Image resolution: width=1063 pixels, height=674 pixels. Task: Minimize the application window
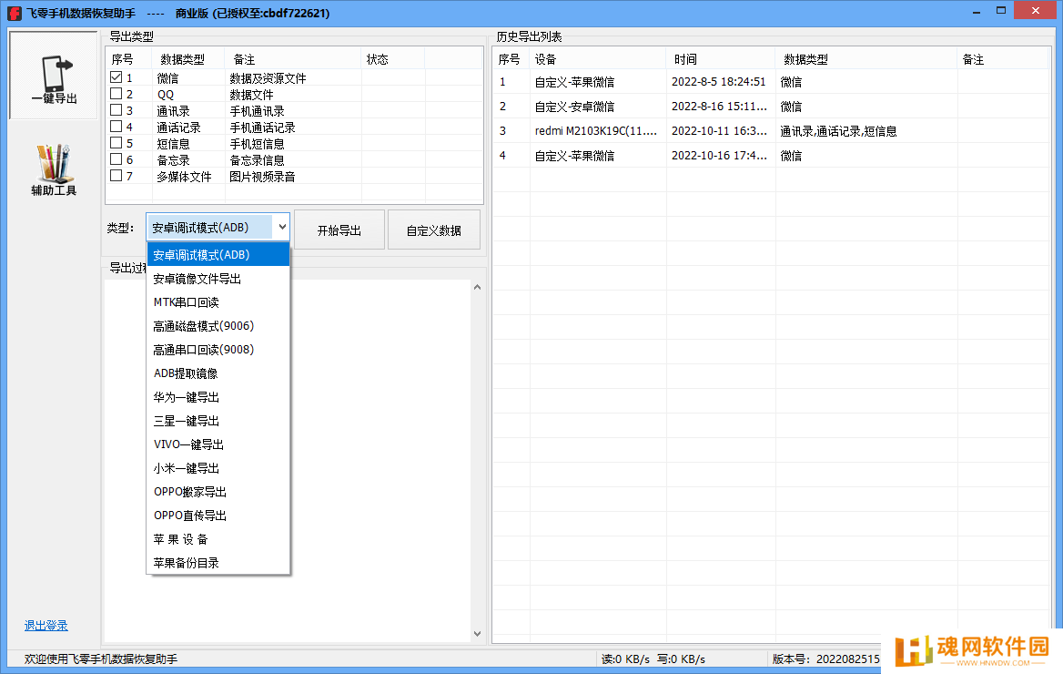pyautogui.click(x=977, y=11)
